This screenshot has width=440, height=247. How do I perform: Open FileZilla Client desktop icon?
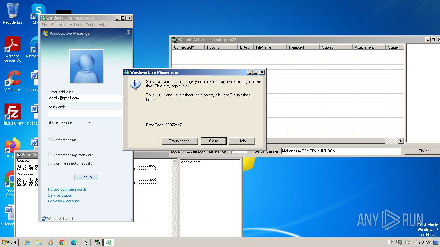(x=12, y=114)
